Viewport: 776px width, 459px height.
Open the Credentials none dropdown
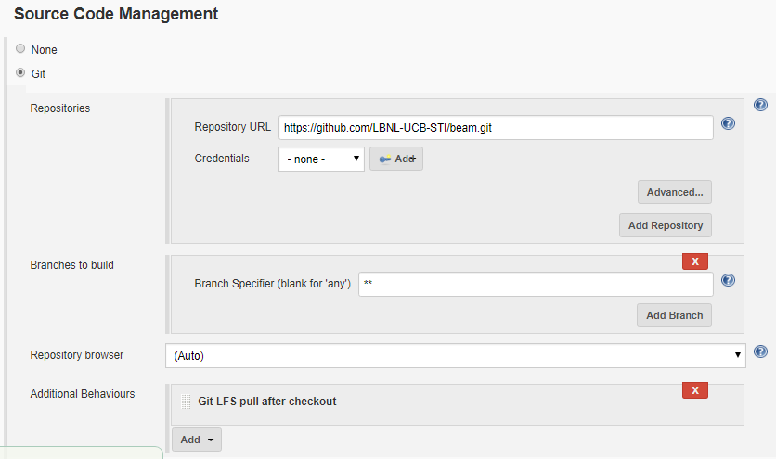321,159
